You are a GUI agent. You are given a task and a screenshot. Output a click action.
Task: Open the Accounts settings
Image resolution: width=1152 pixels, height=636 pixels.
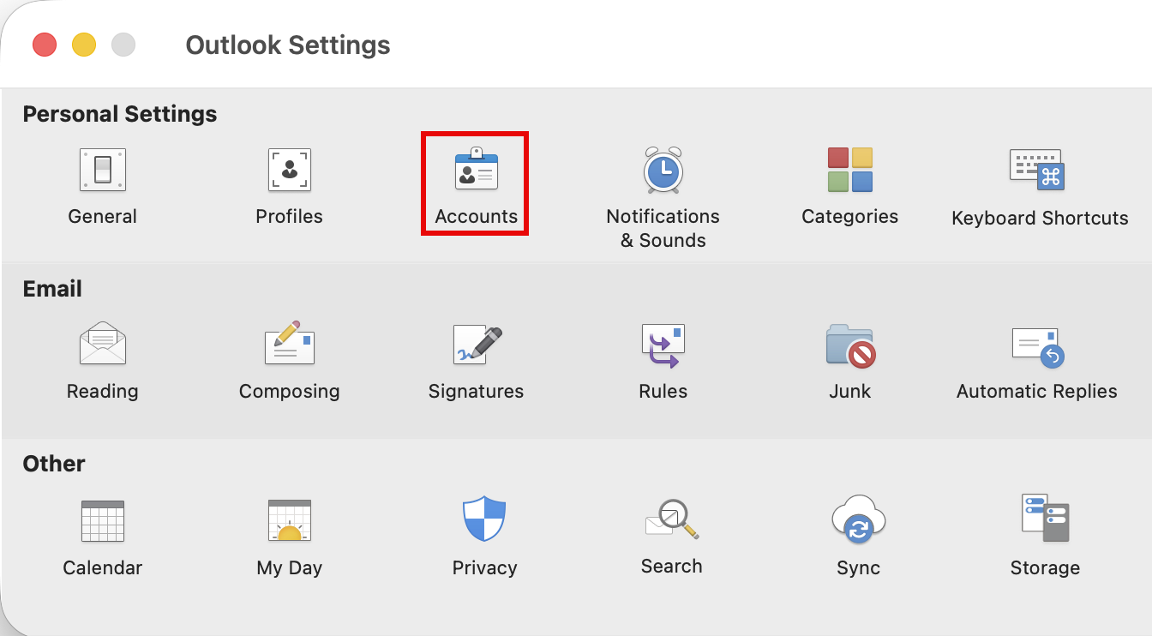click(475, 183)
